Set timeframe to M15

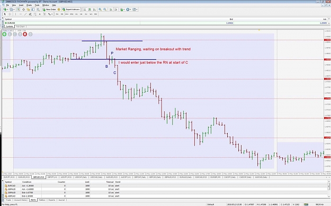pos(67,14)
